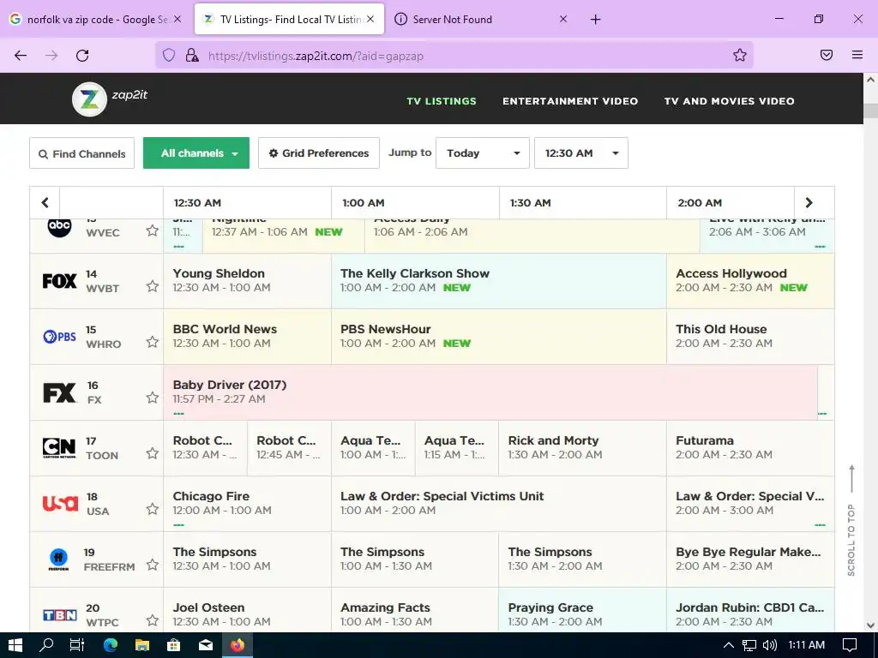Viewport: 878px width, 658px height.
Task: Show tracking protection shield info
Action: click(169, 56)
